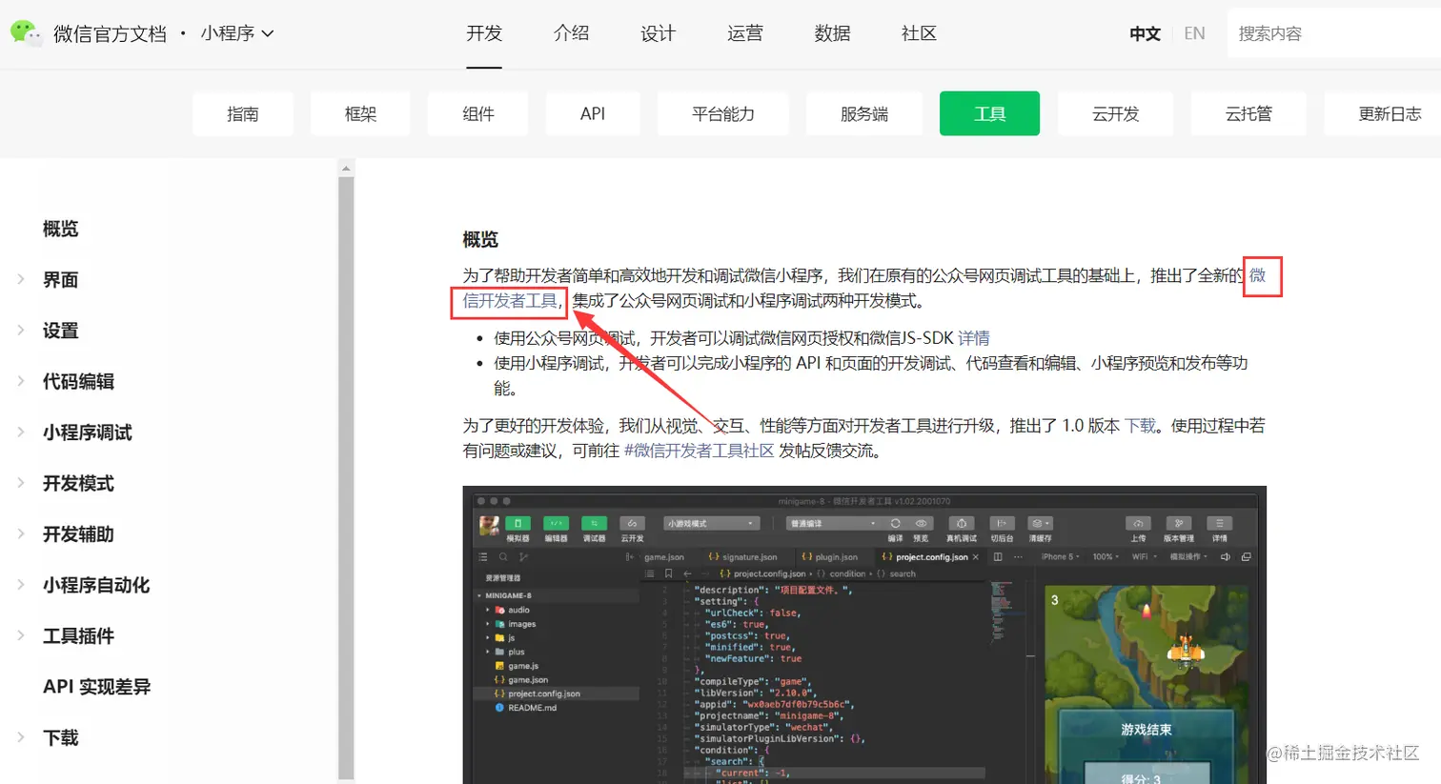
Task: Expand the 工具插件 sidebar chevron
Action: pyautogui.click(x=21, y=635)
